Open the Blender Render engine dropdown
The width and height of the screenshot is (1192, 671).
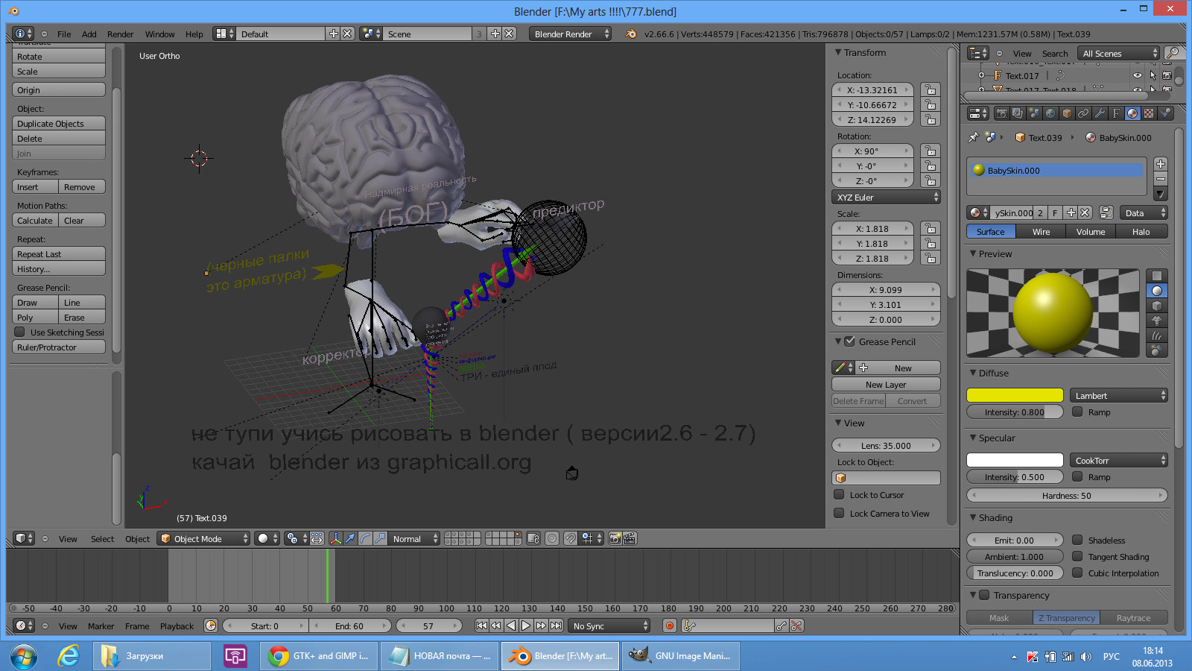tap(571, 34)
